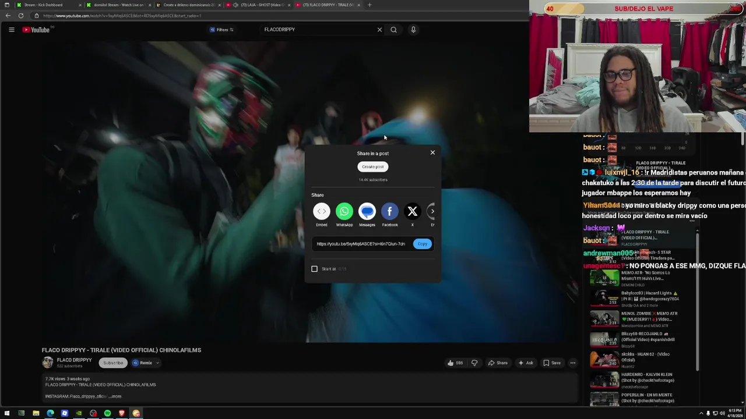The height and width of the screenshot is (419, 746).
Task: Show more share options with right arrow
Action: [432, 211]
